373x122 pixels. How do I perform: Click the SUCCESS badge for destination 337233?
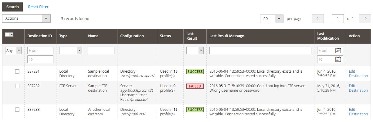click(x=195, y=110)
